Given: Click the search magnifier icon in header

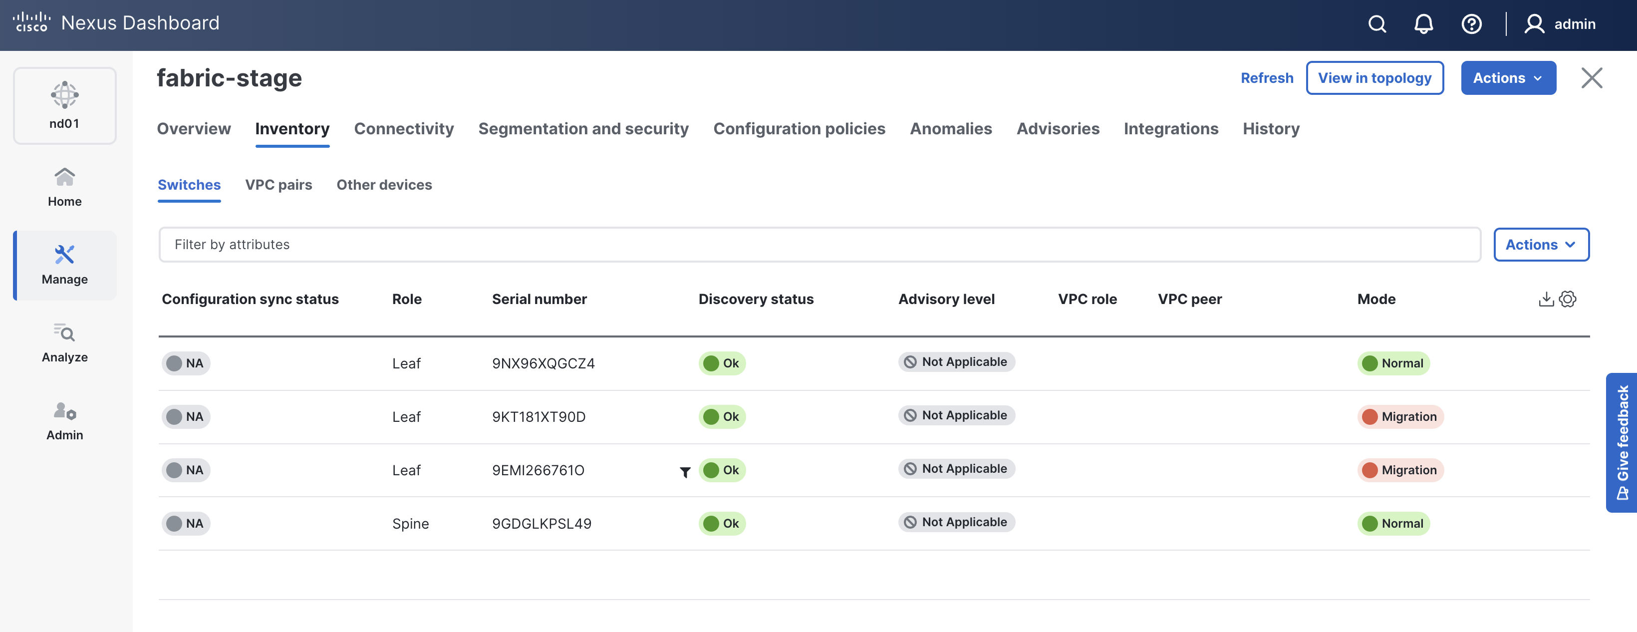Looking at the screenshot, I should coord(1376,24).
